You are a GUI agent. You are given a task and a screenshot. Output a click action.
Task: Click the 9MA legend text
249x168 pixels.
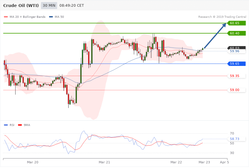click(27, 125)
